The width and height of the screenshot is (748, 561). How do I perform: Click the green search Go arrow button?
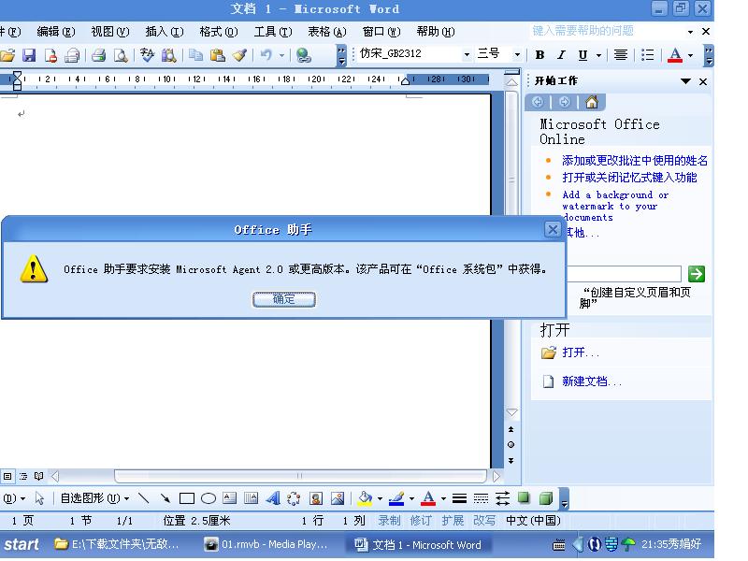coord(697,274)
